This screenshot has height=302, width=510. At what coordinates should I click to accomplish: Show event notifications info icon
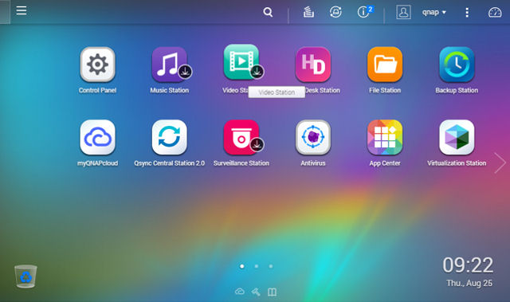pyautogui.click(x=364, y=12)
